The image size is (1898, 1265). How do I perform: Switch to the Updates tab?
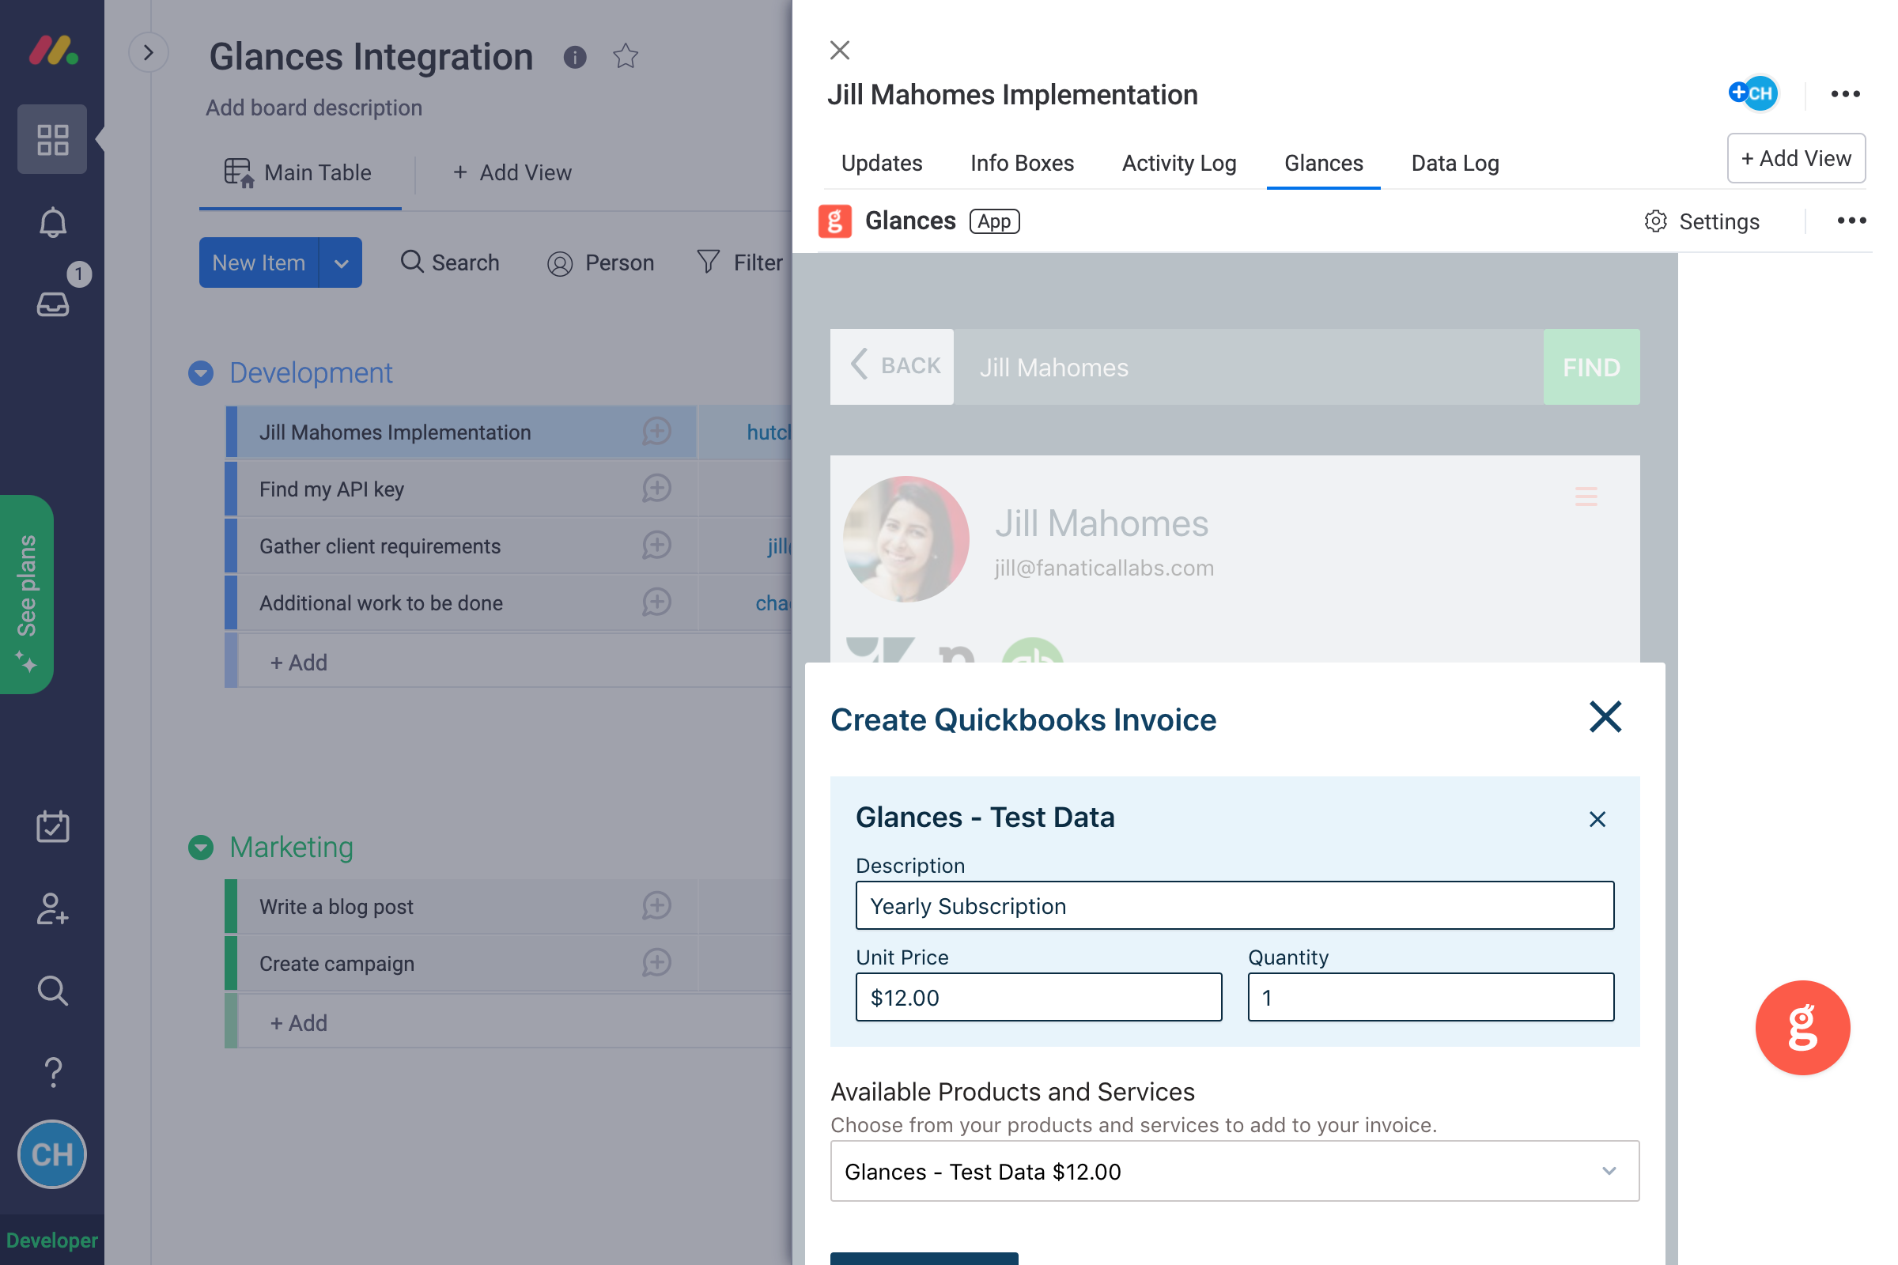pos(881,164)
